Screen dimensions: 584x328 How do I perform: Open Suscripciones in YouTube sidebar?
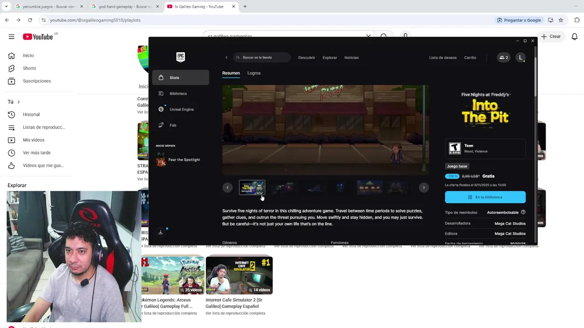(x=36, y=81)
